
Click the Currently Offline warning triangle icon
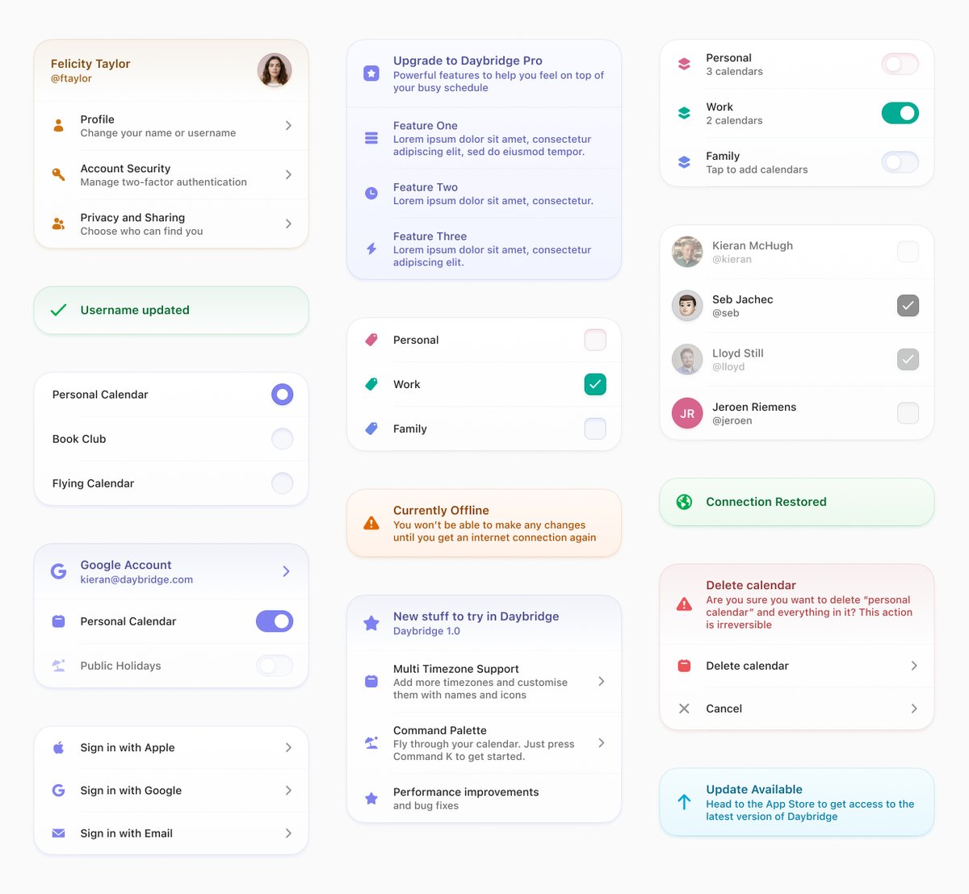tap(371, 523)
